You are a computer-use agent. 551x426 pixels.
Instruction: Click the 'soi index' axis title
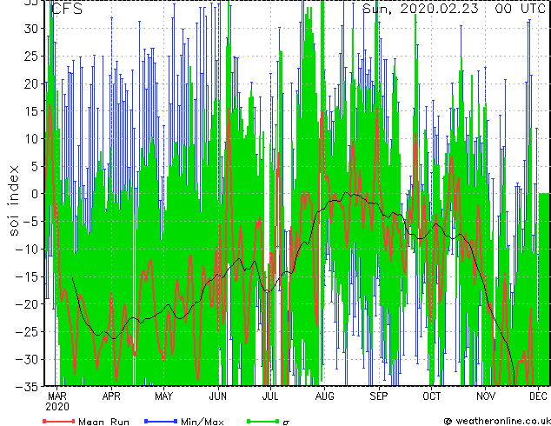click(13, 201)
